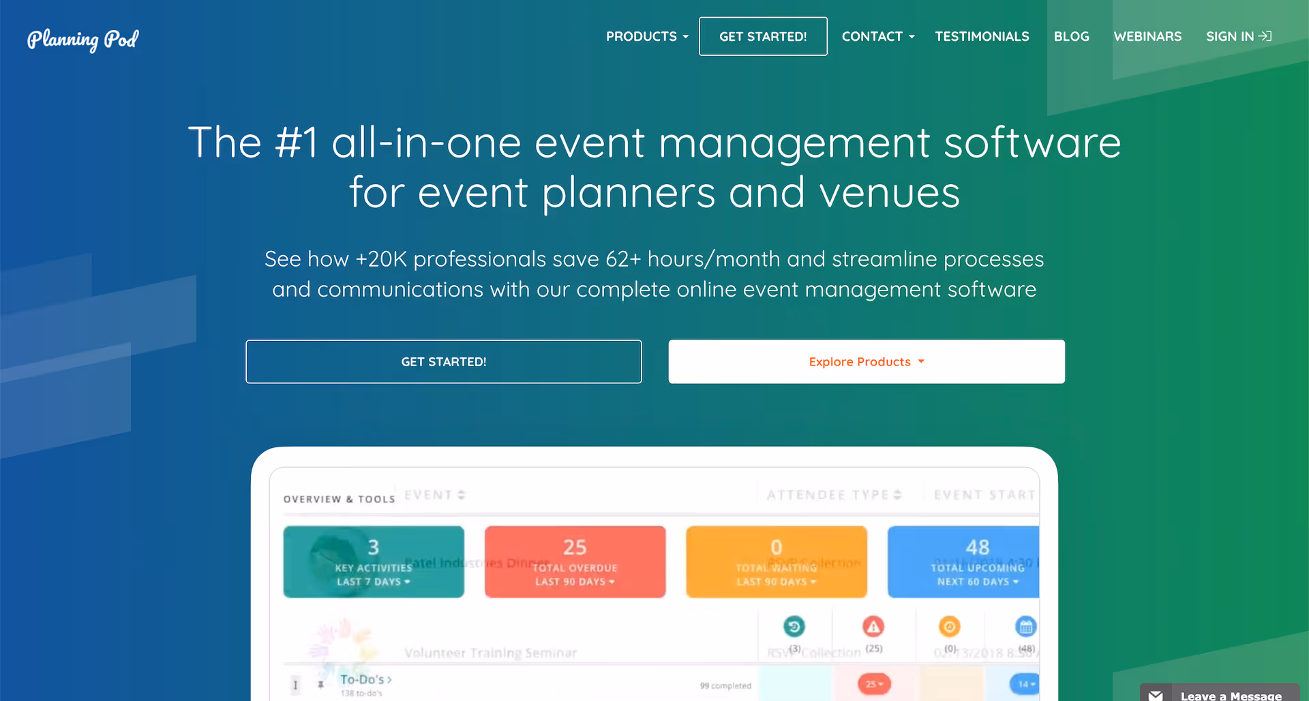Sort by Attendee Type column header
The width and height of the screenshot is (1309, 701).
coord(834,495)
